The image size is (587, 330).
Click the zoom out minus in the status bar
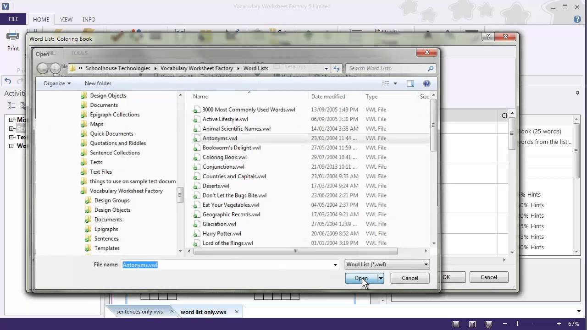pyautogui.click(x=505, y=324)
